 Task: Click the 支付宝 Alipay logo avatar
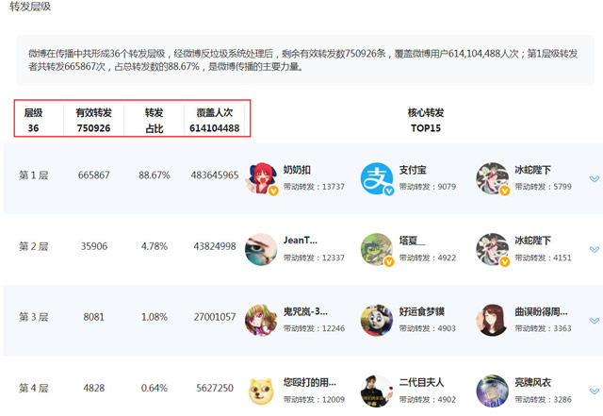tap(377, 176)
